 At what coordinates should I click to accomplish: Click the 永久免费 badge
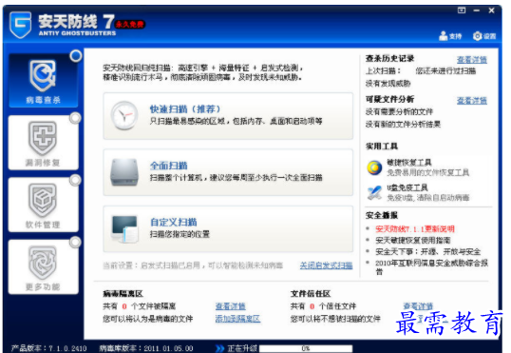[130, 24]
